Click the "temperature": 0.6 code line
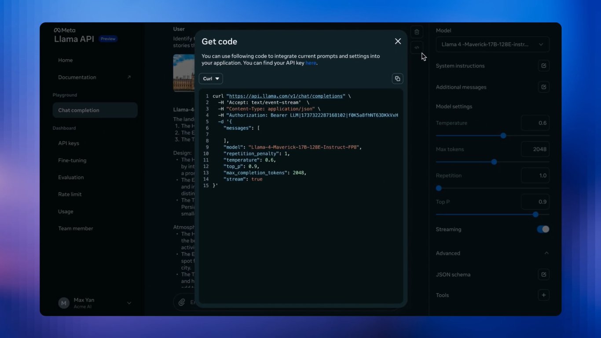 pos(249,160)
